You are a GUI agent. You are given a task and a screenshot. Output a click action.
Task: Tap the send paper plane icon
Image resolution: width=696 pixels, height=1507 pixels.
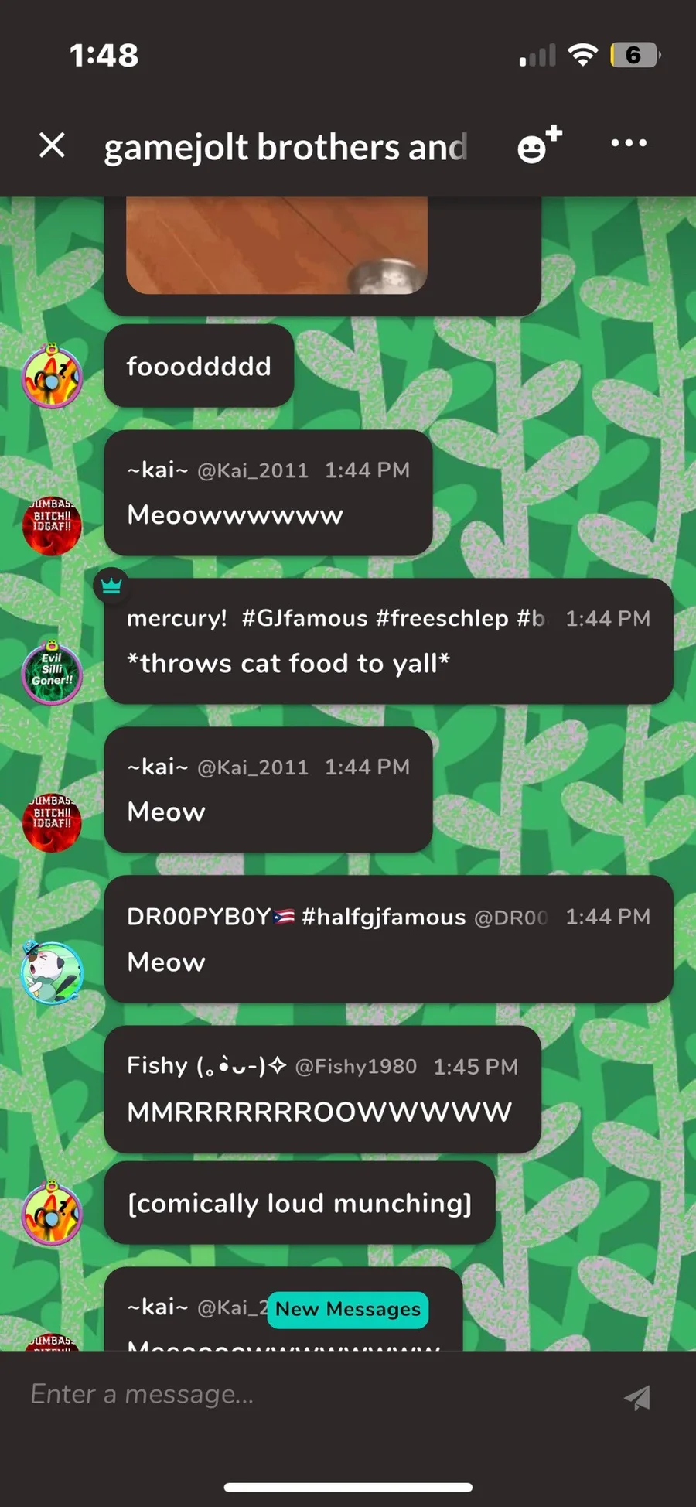(637, 1397)
